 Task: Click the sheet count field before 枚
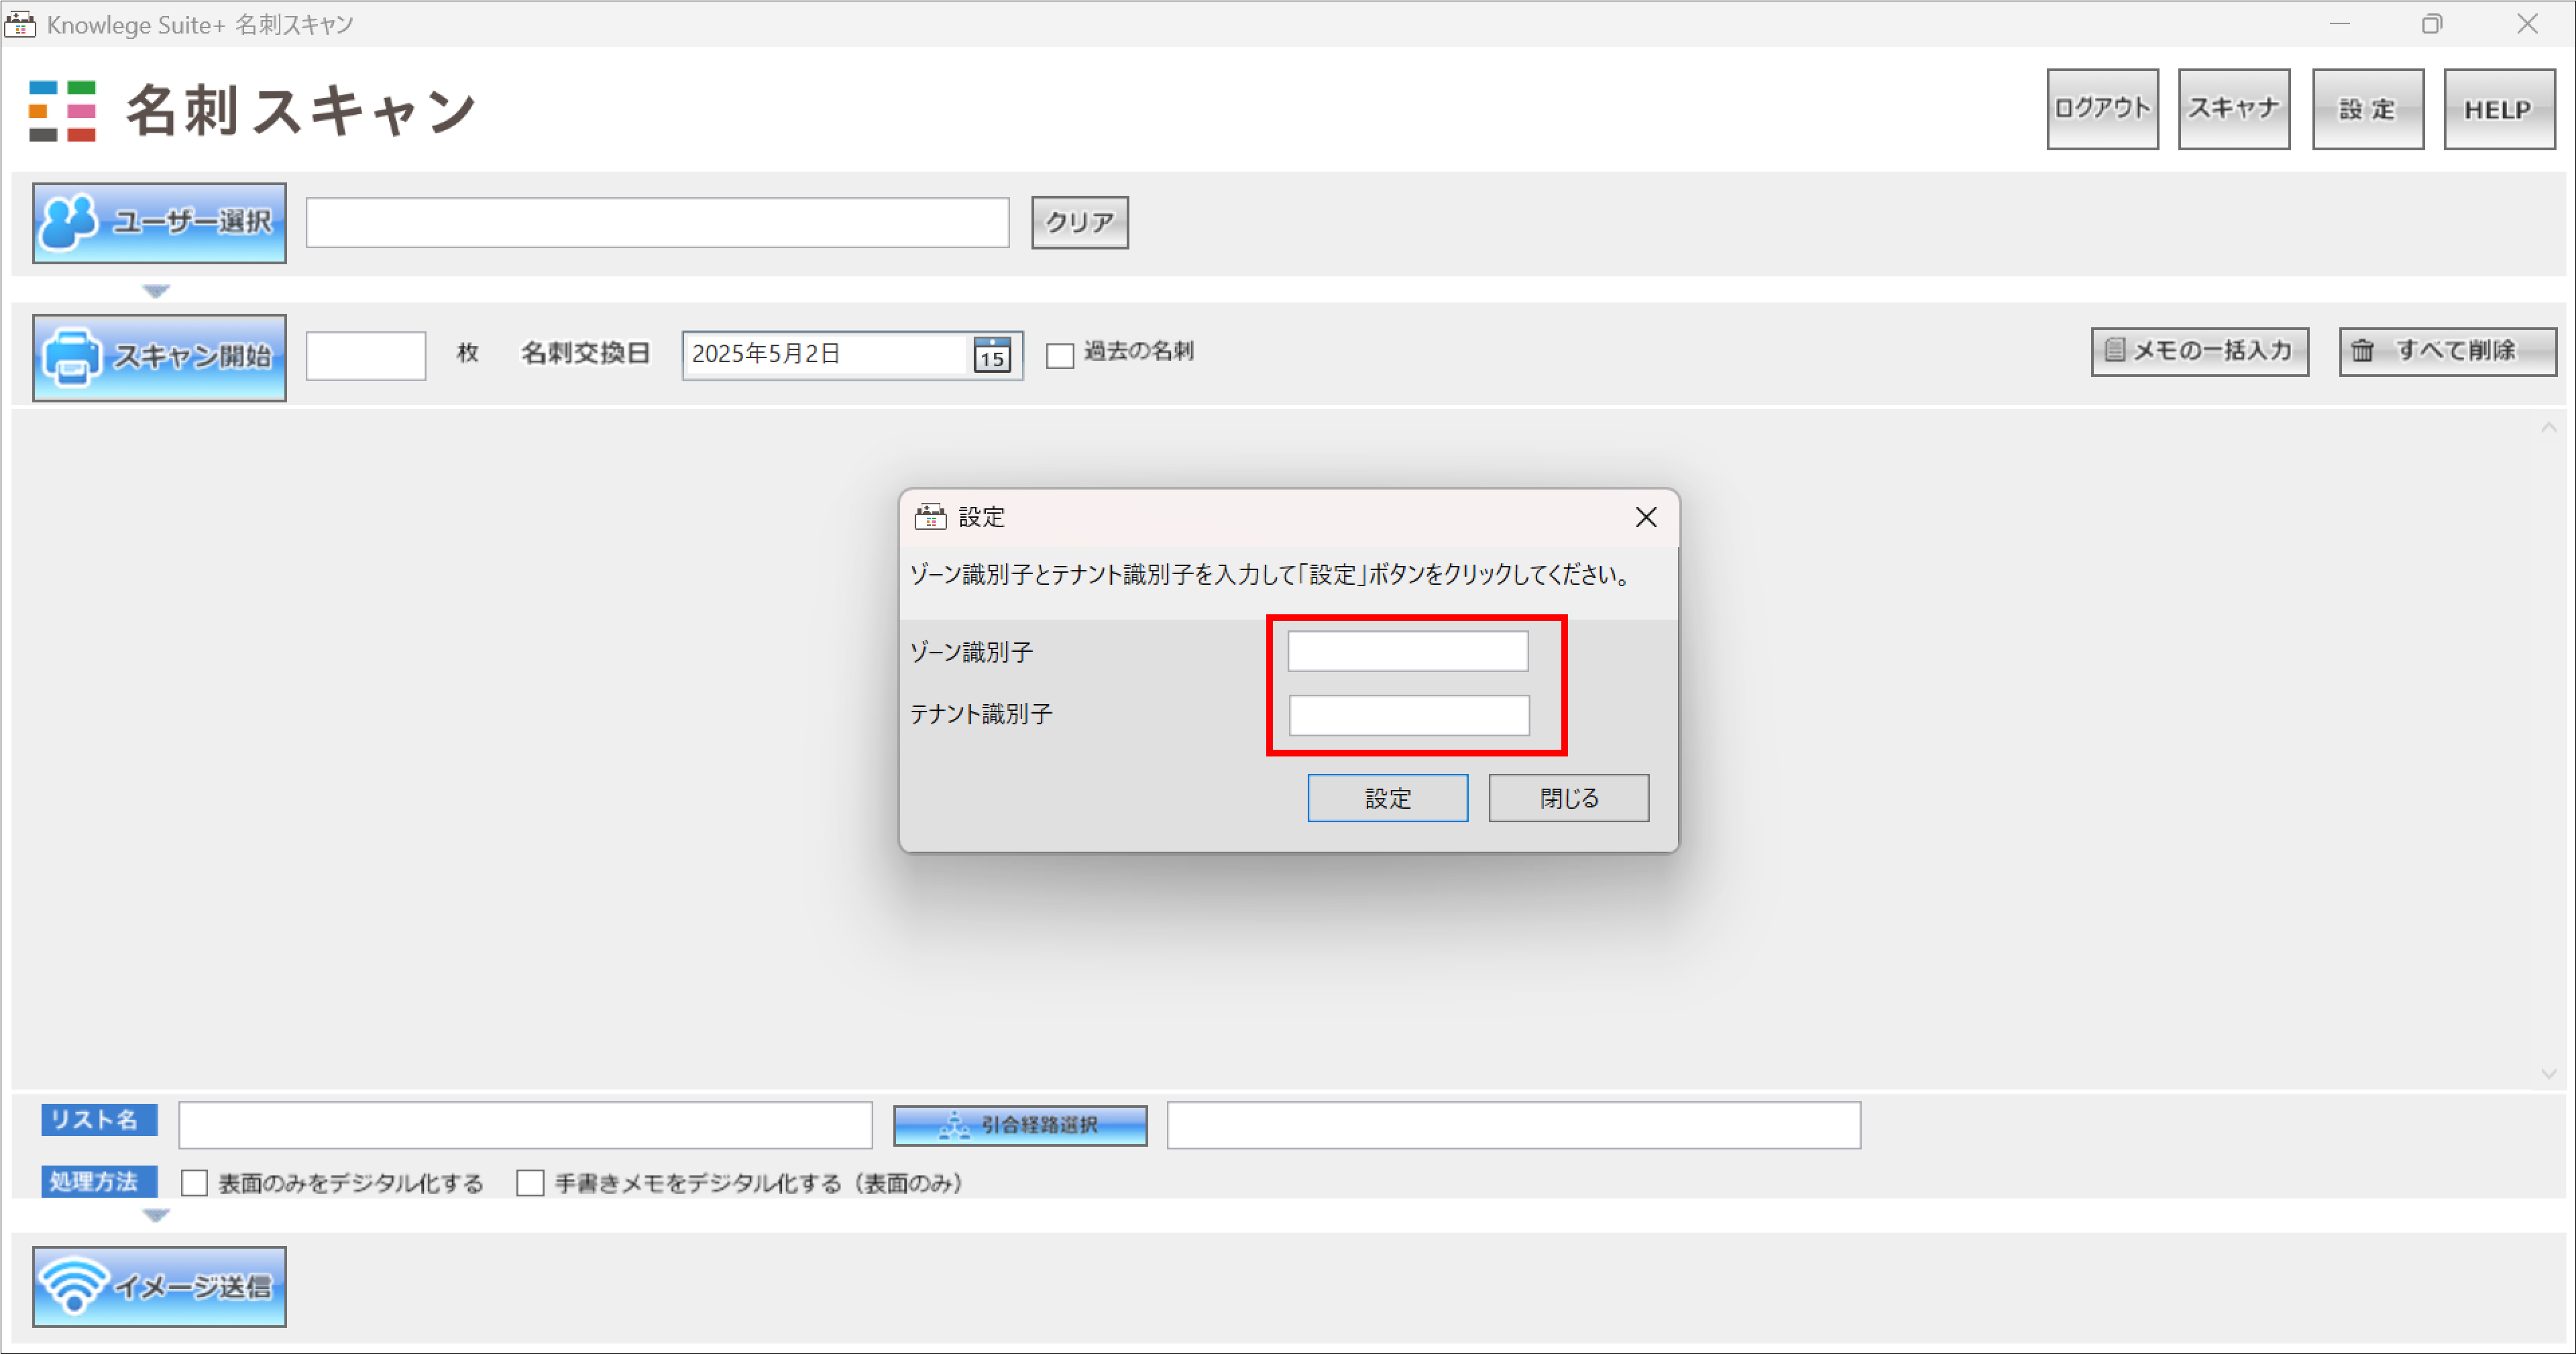(x=365, y=355)
